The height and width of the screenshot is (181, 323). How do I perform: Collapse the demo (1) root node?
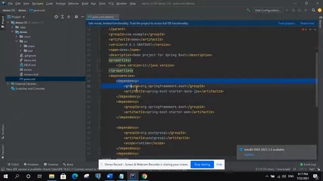(x=8, y=22)
